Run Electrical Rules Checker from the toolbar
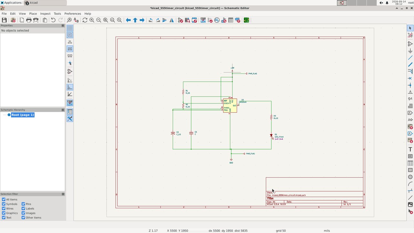The width and height of the screenshot is (414, 233). point(210,20)
